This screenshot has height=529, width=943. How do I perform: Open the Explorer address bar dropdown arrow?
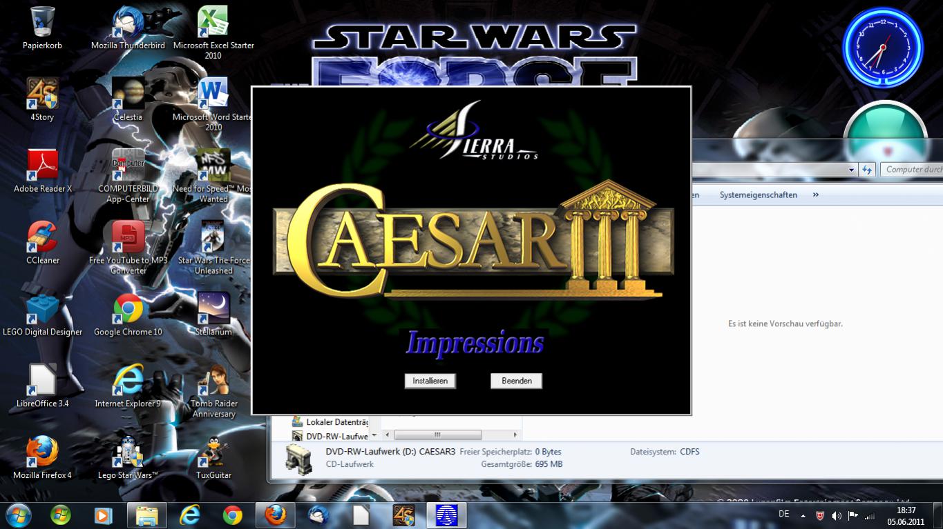tap(851, 170)
